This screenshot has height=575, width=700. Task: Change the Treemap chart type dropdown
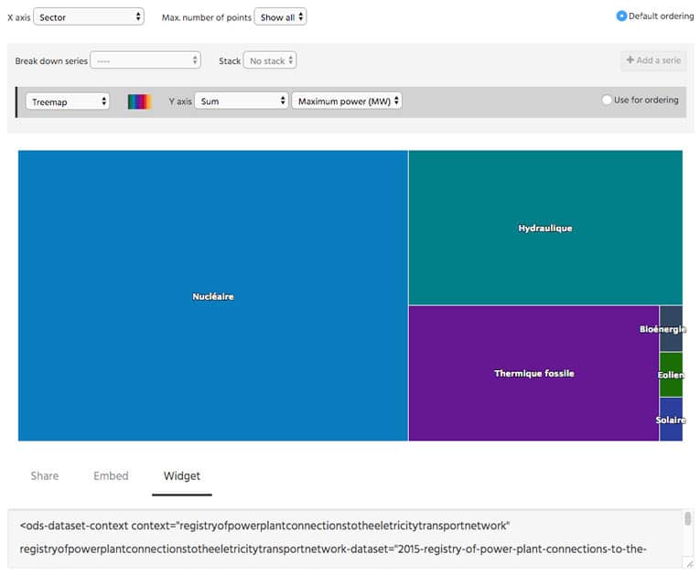68,101
